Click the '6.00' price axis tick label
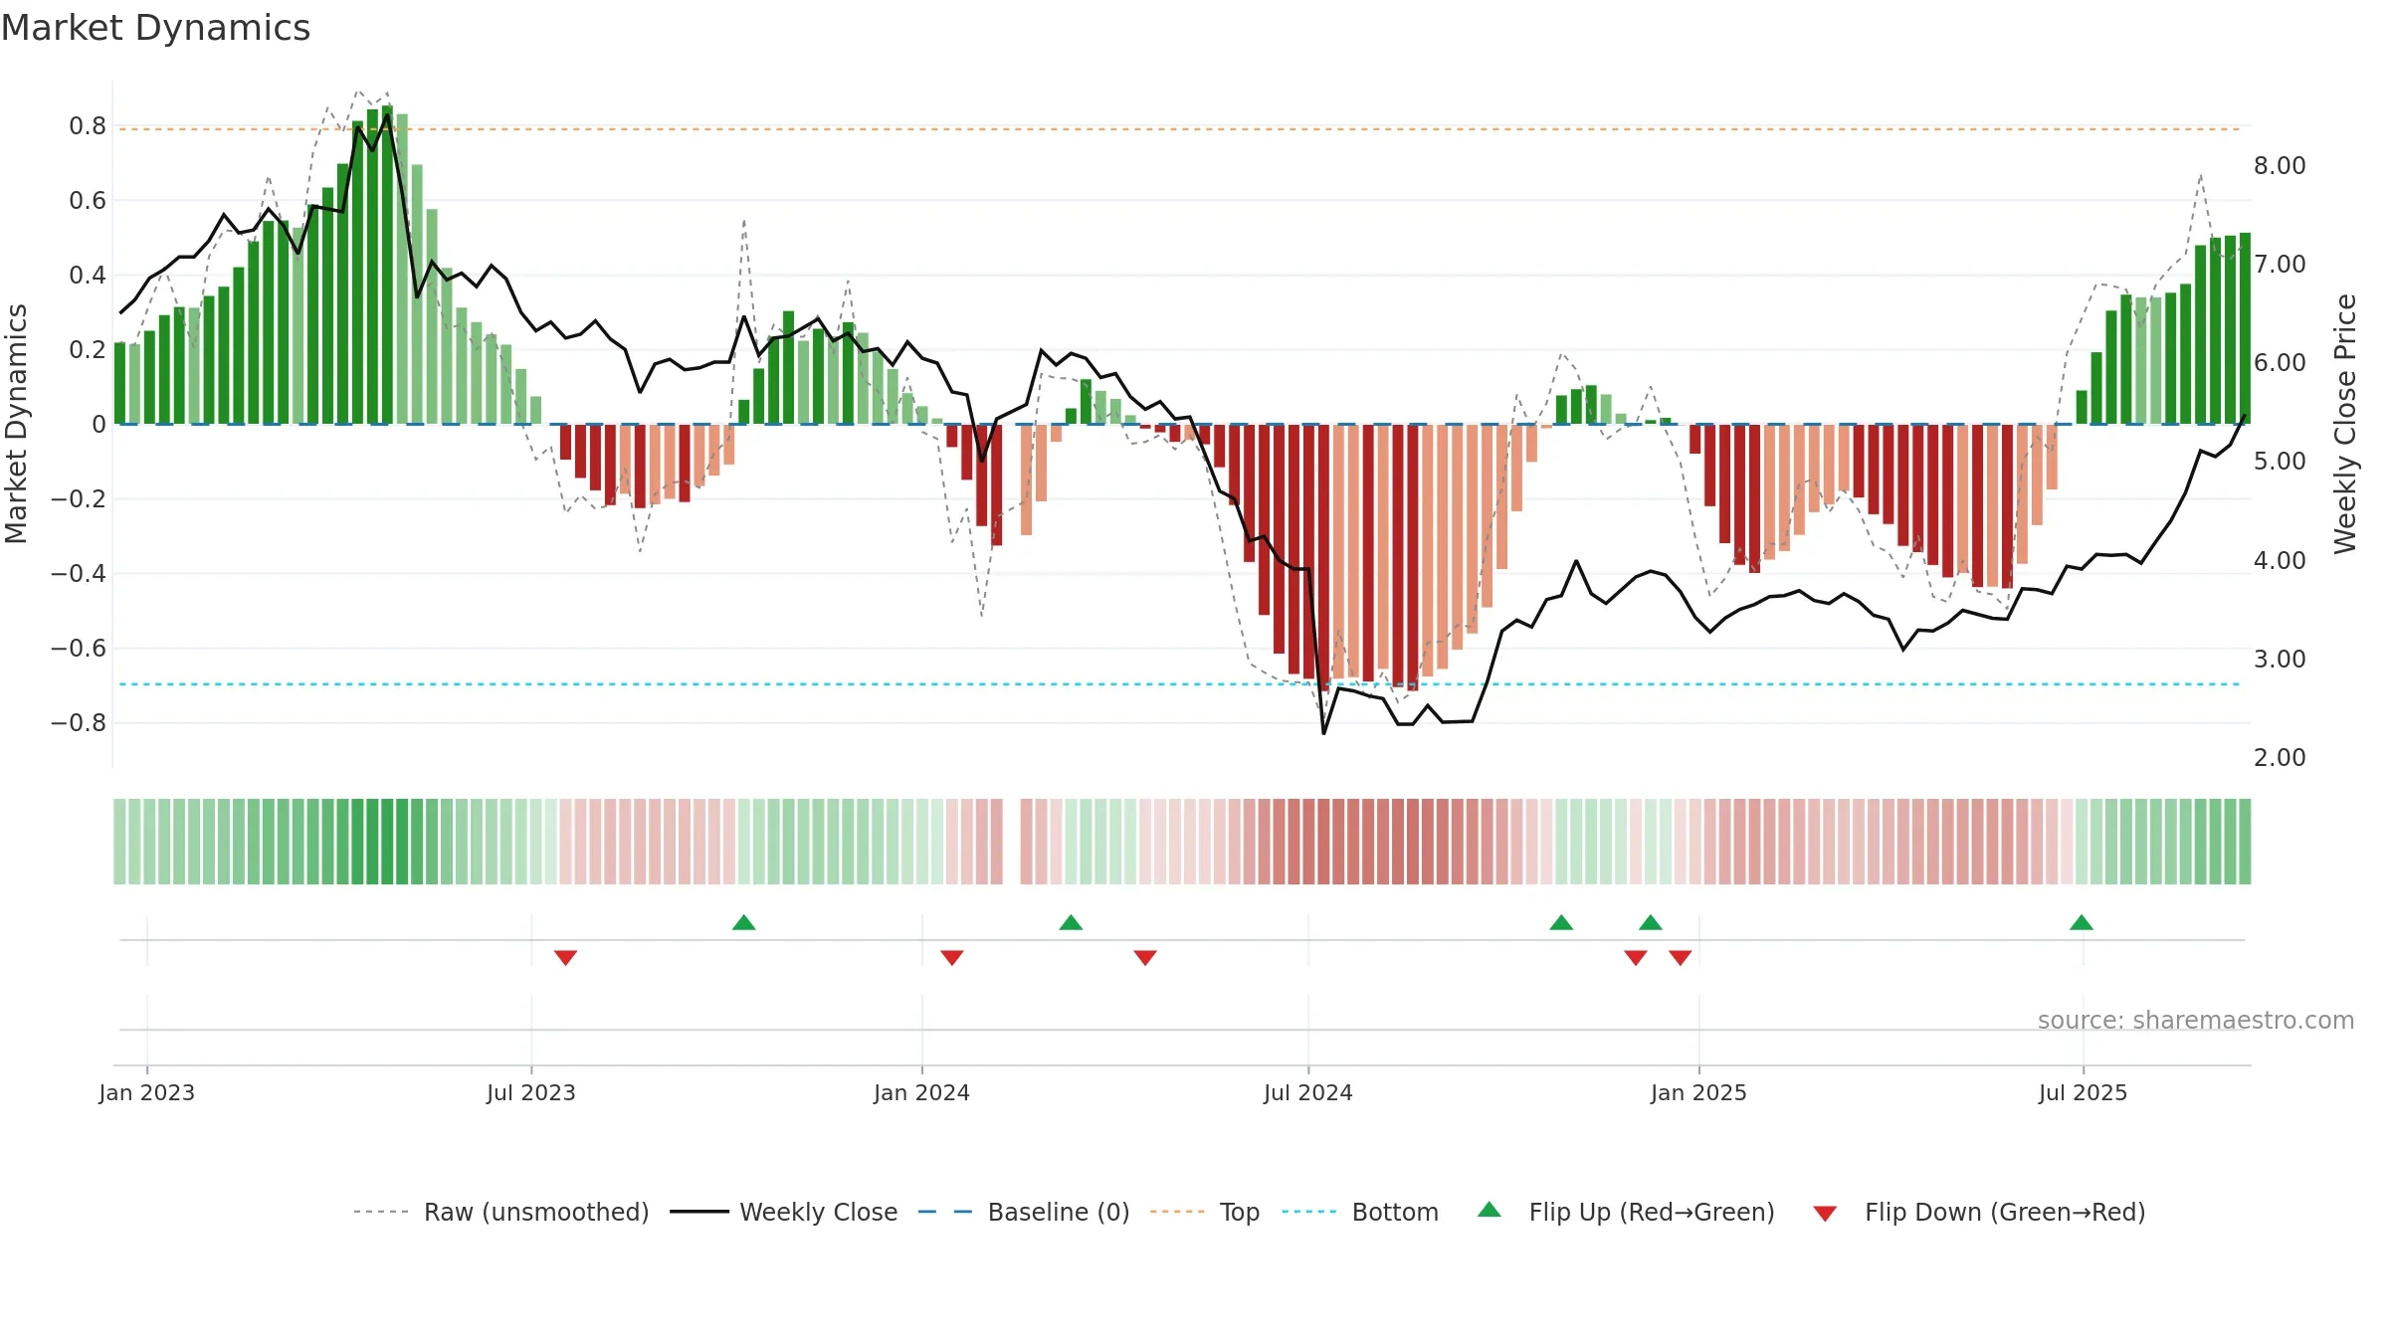 click(2280, 363)
